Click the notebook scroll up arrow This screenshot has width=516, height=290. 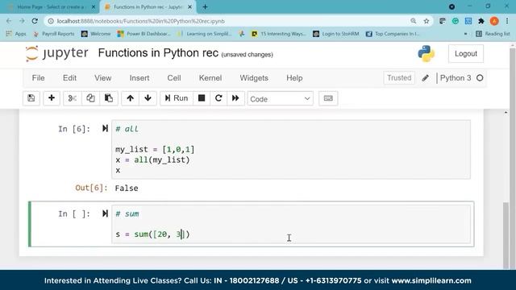coord(506,113)
